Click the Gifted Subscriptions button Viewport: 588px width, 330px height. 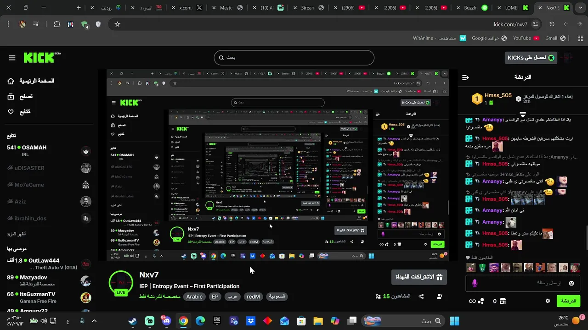click(x=419, y=277)
